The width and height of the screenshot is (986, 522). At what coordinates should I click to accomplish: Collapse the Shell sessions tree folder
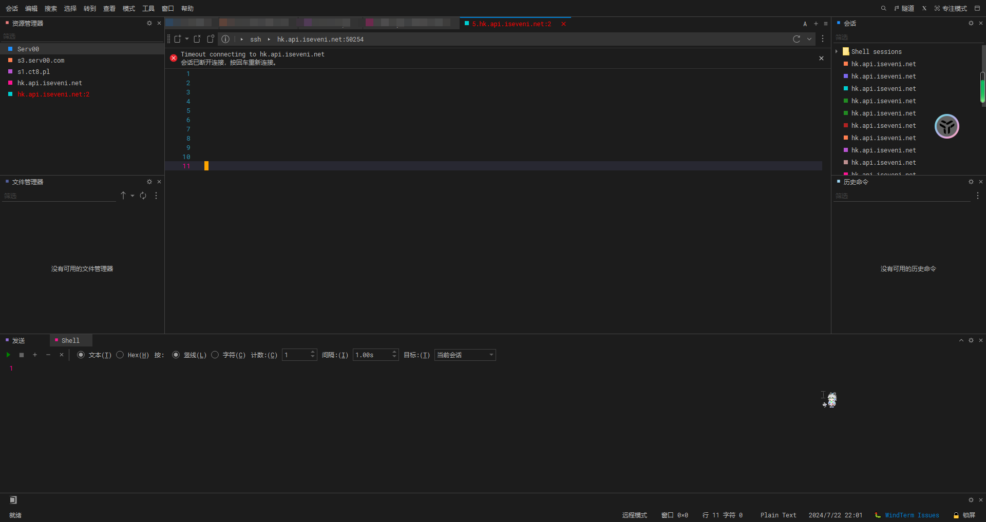837,51
